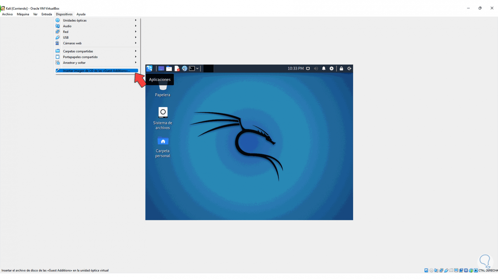The image size is (498, 279).
Task: Expand the USB submenu arrow
Action: (136, 37)
